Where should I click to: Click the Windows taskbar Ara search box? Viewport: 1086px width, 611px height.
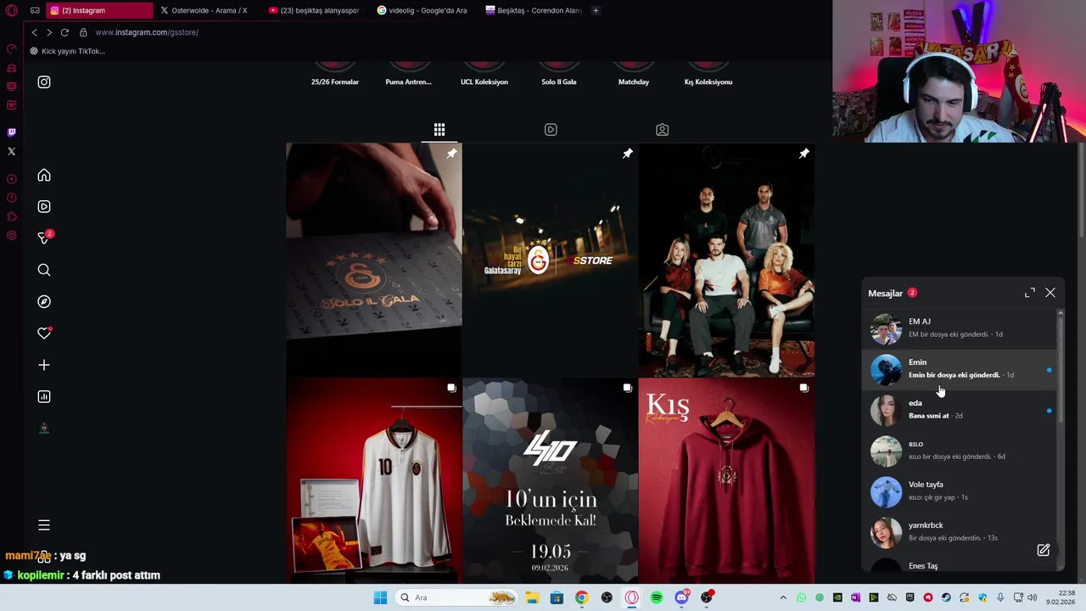tap(455, 597)
